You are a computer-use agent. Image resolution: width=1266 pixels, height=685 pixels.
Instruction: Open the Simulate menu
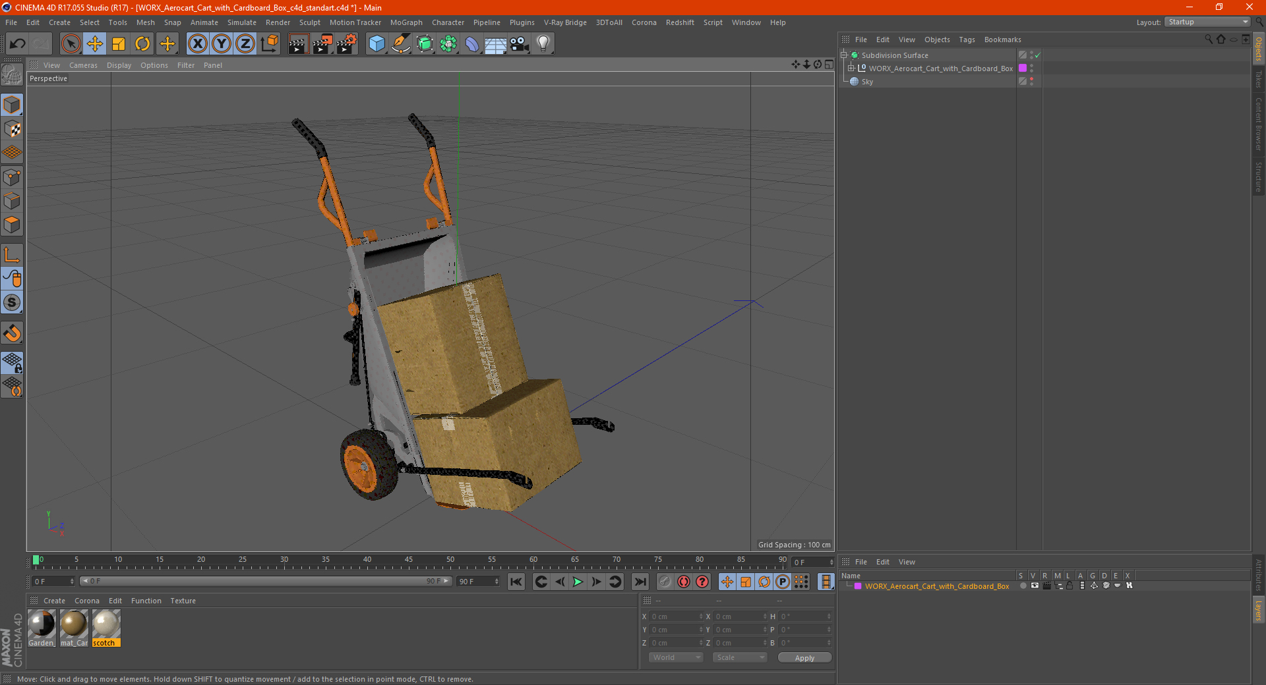click(x=242, y=22)
